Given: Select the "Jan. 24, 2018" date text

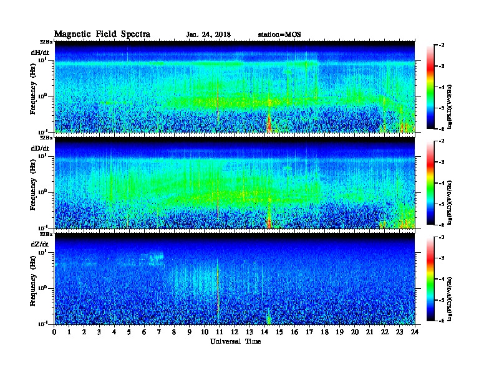Looking at the screenshot, I should (208, 35).
